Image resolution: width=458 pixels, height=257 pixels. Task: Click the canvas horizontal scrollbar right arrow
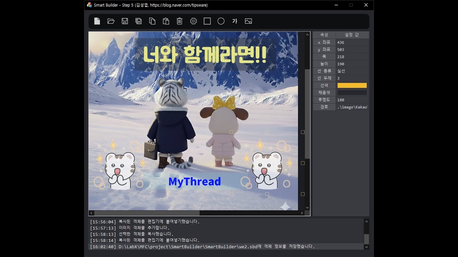coord(302,213)
